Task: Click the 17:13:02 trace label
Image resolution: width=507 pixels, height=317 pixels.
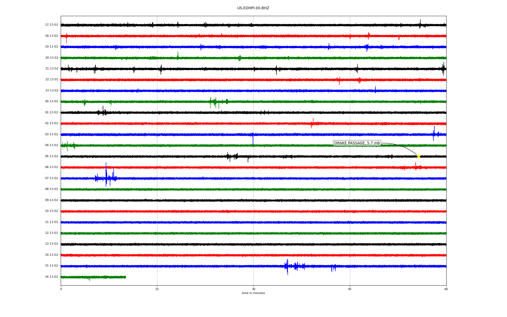Action: [51, 25]
